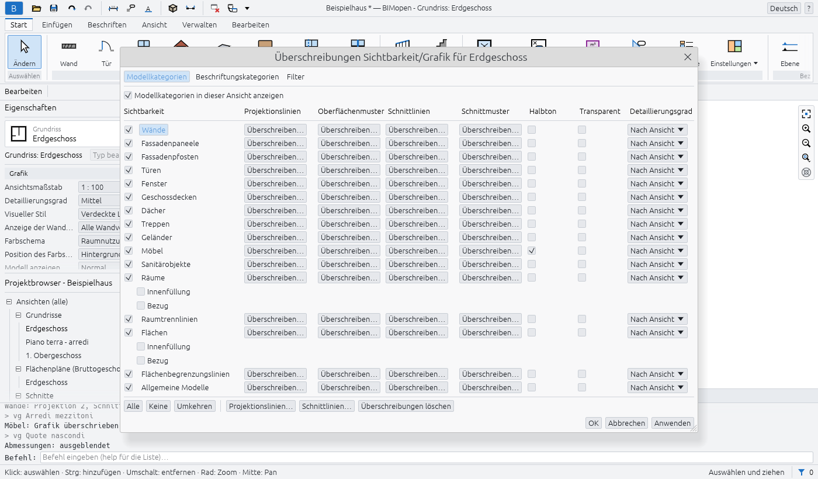Collapse the Ansichten (alle) tree node
Screen dimensions: 818x479
pyautogui.click(x=9, y=302)
